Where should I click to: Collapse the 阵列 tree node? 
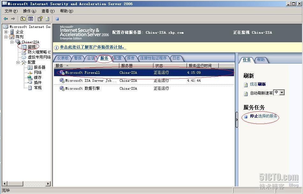[x=6, y=37]
